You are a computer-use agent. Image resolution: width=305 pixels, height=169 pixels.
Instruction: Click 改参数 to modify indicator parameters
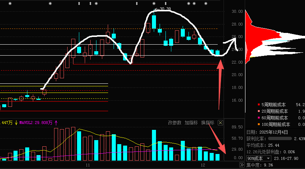[175, 123]
